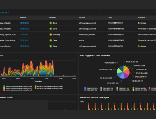Screen dimensions: 156x119
Task: Select the '4 minutes 55 seconds' duration cell
Action: [147, 29]
